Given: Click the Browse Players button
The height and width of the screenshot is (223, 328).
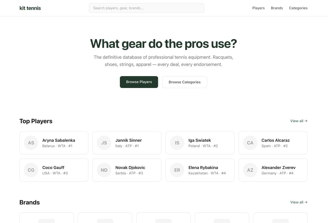Looking at the screenshot, I should coord(139,82).
